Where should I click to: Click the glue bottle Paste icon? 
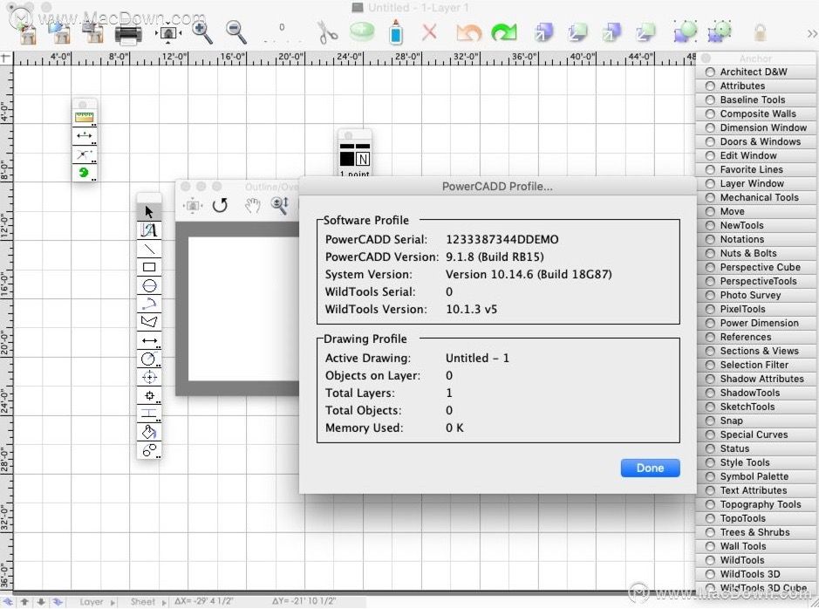pos(396,32)
